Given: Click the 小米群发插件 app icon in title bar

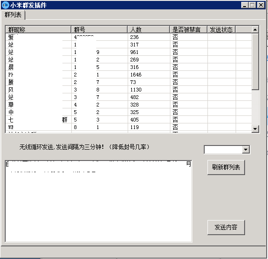Looking at the screenshot, I should 5,5.
